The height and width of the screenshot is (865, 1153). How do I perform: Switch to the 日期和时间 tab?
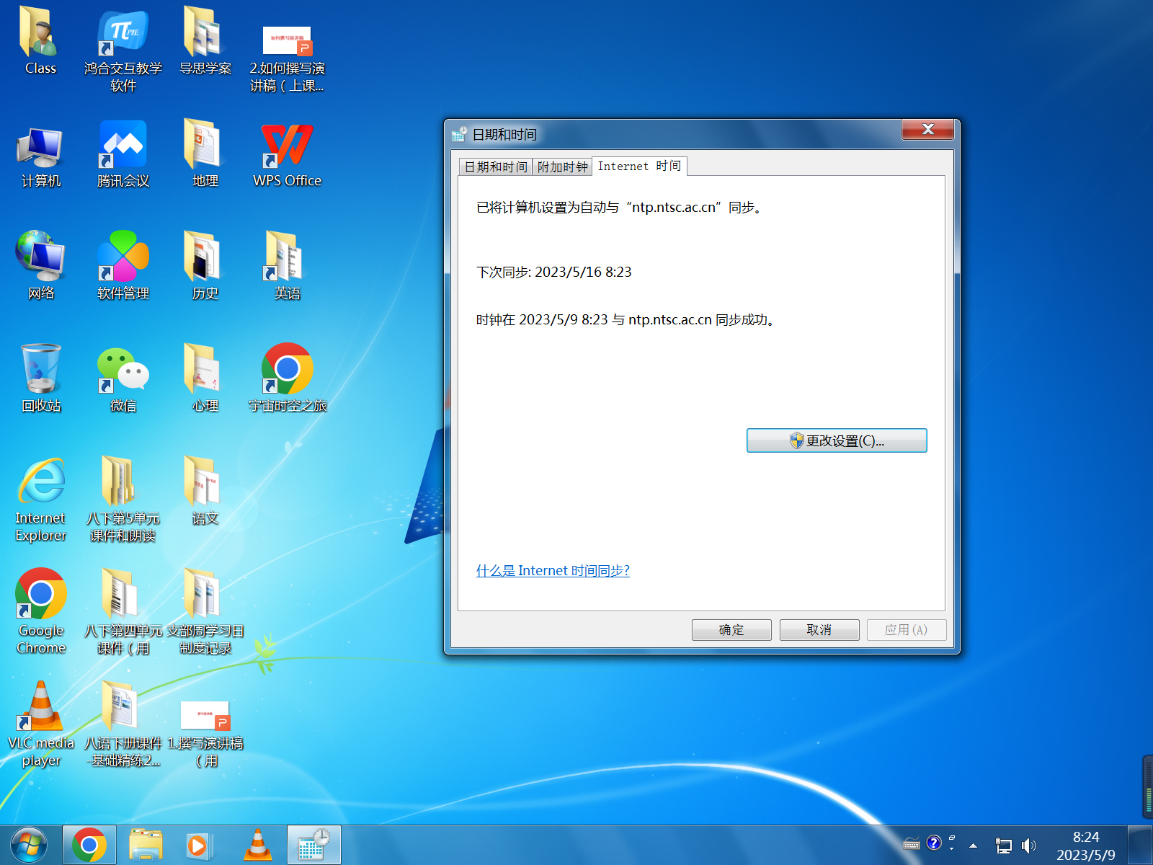pyautogui.click(x=496, y=167)
